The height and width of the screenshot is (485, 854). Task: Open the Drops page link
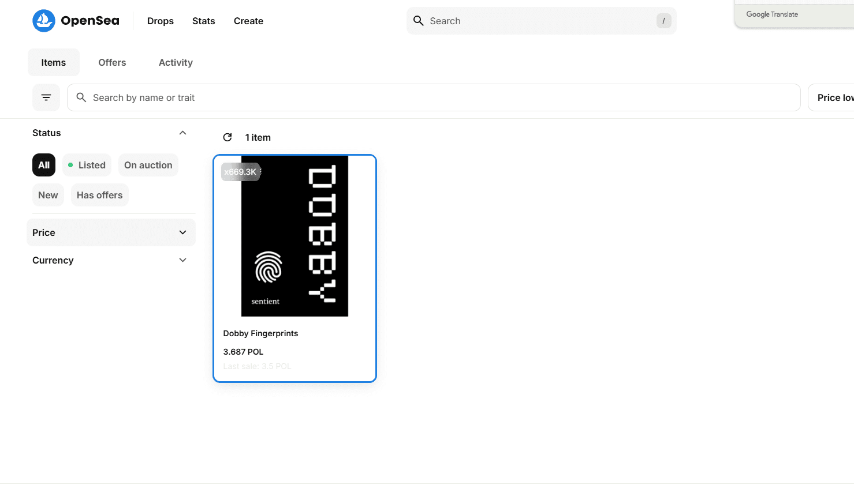coord(161,21)
